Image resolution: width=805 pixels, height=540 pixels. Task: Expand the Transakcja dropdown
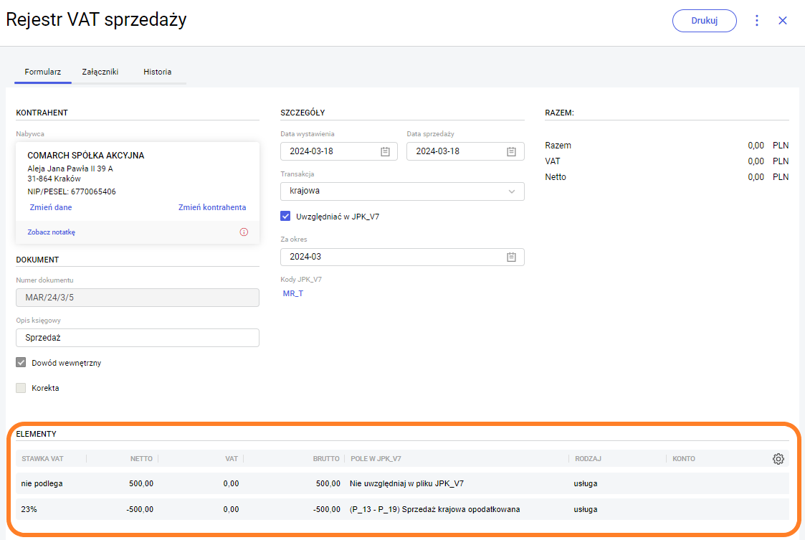click(401, 191)
